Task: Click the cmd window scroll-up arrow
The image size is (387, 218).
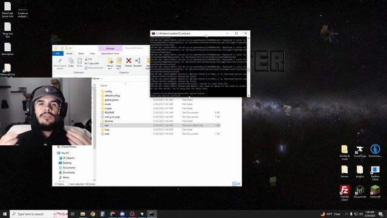Action: click(x=249, y=38)
